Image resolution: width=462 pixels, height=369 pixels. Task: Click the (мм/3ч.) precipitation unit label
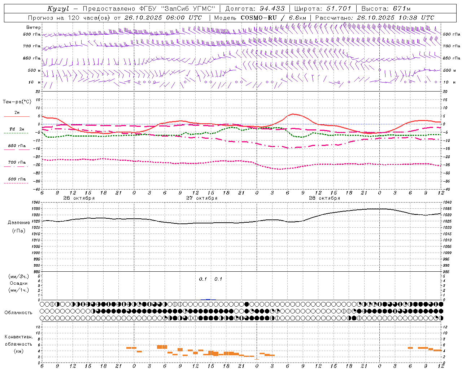tap(19, 277)
